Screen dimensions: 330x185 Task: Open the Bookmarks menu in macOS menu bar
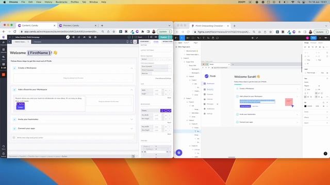tap(61, 2)
